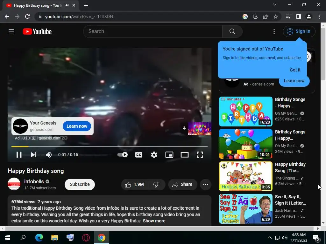Viewport: 326px width, 244px height.
Task: Launch Opera browser from taskbar
Action: [86, 238]
